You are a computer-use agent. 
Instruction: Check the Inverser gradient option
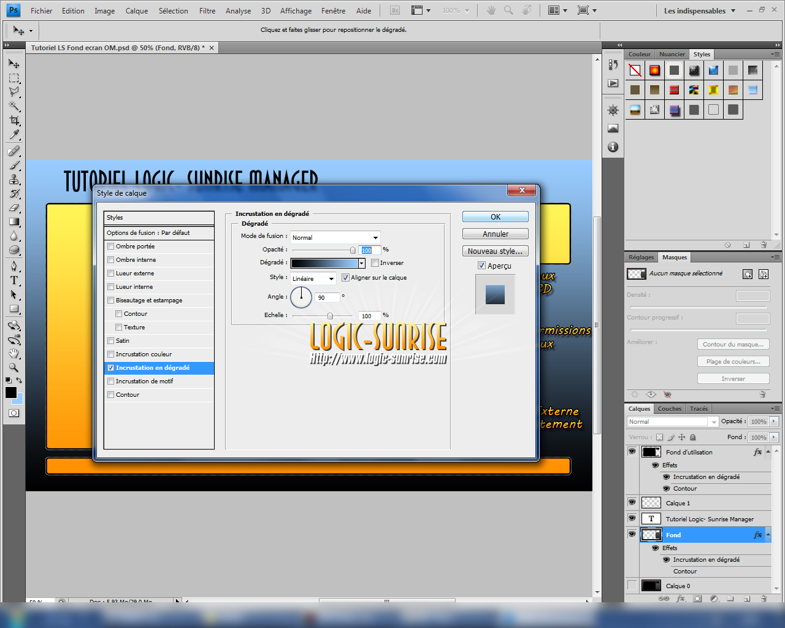point(375,263)
